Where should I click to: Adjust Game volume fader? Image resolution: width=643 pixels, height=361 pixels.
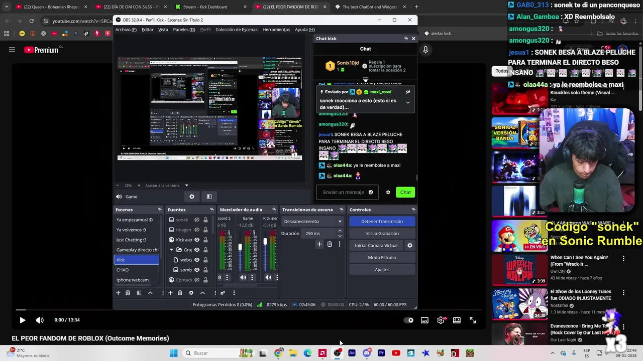(x=240, y=247)
